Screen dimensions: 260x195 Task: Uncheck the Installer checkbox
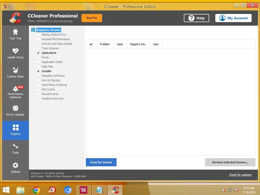pyautogui.click(x=38, y=71)
